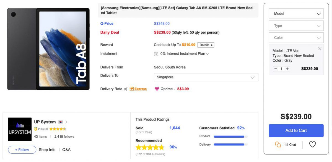Click the Express delivery badge icon
Screen dimensions: 332x162
[x=138, y=89]
